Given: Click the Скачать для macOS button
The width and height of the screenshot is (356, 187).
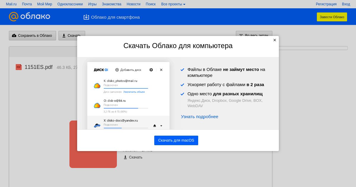Looking at the screenshot, I should coord(176,140).
